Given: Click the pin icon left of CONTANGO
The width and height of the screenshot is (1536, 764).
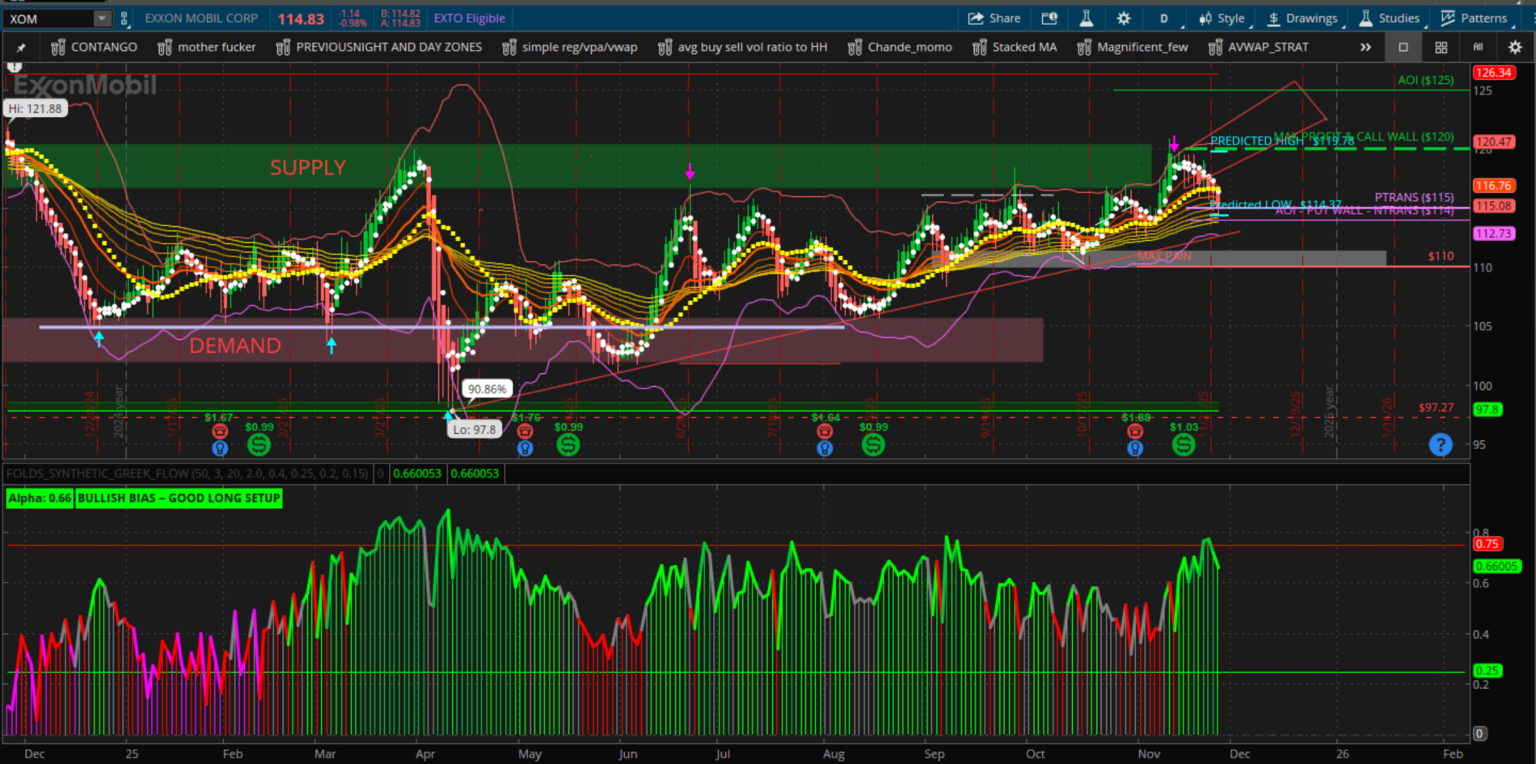Looking at the screenshot, I should [21, 48].
